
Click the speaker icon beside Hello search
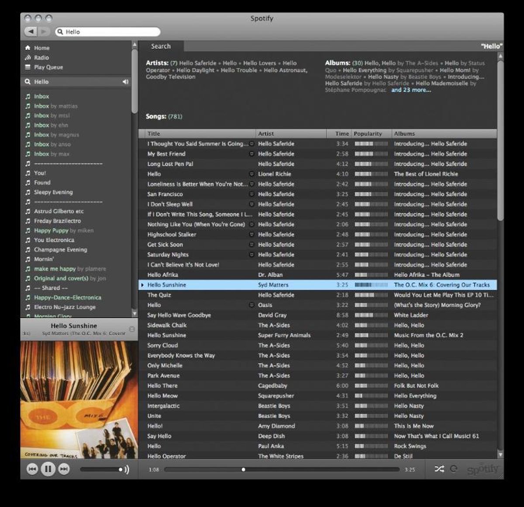[126, 82]
